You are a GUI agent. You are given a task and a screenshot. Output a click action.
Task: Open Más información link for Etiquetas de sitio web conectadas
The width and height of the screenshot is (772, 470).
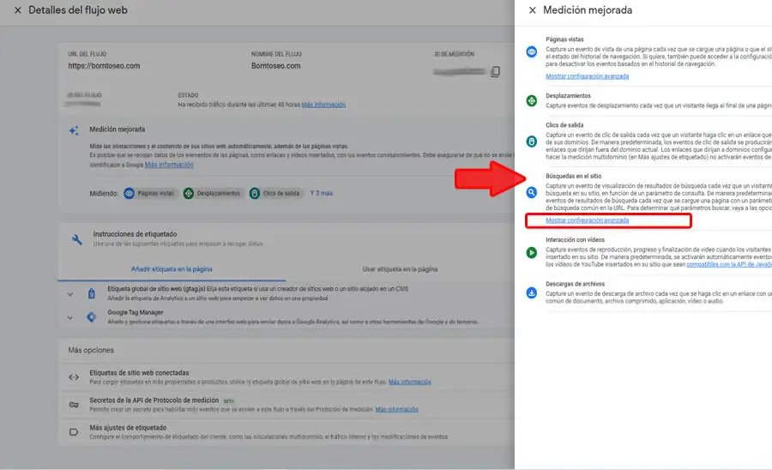coord(410,382)
